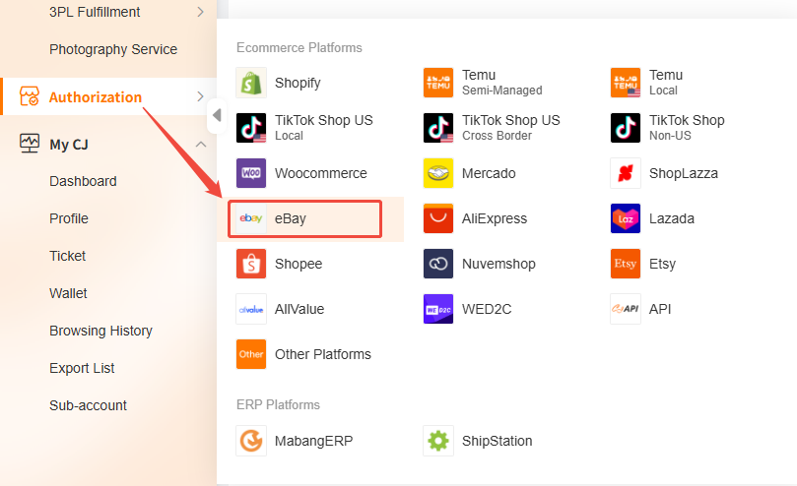The width and height of the screenshot is (797, 486).
Task: Open Dashboard in the sidebar
Action: (x=83, y=181)
